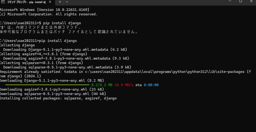Click the Downloading Django-5.1.1 whl.metadata line
Viewport: 256px width, 132px height.
click(65, 50)
